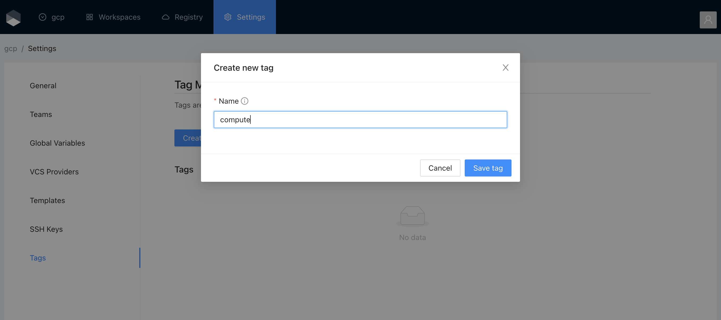Switch to the Workspaces tab
The height and width of the screenshot is (320, 721).
click(x=119, y=17)
